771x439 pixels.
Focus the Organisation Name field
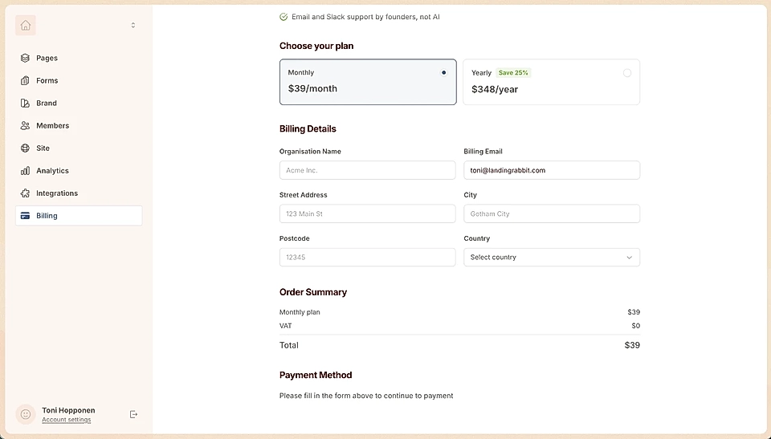click(367, 170)
